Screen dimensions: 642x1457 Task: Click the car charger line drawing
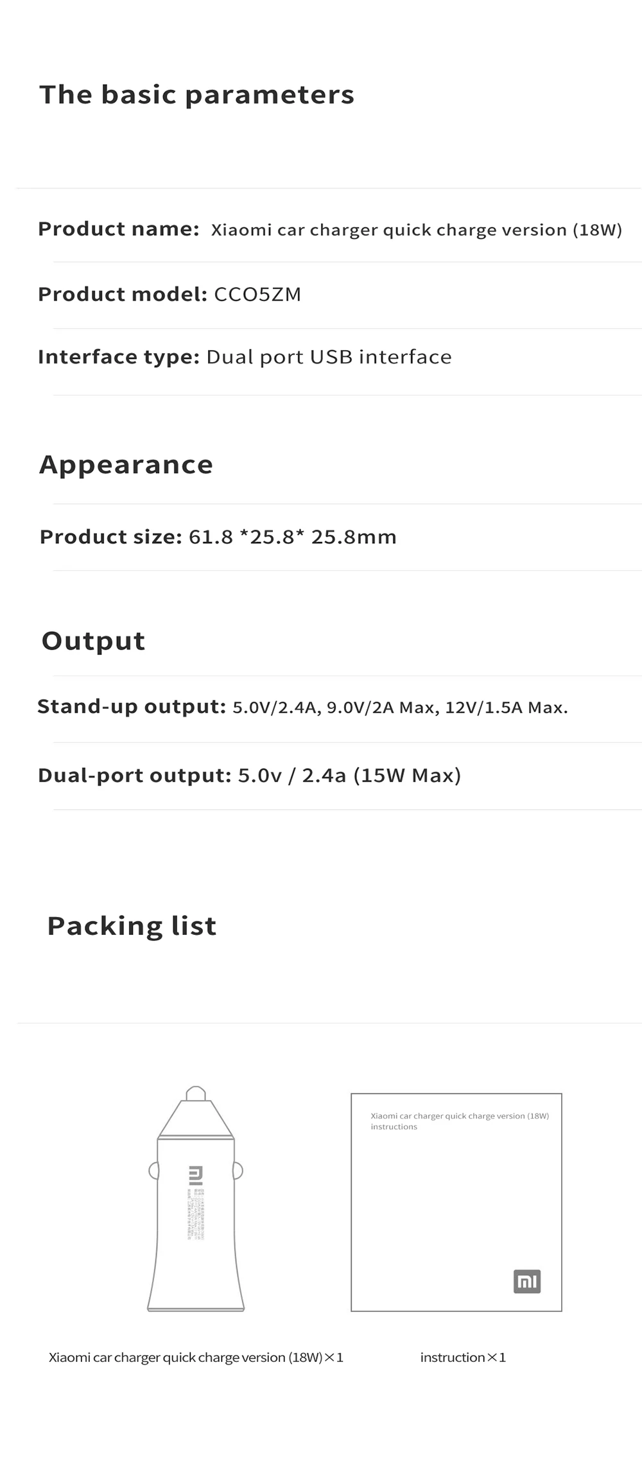[x=196, y=1198]
